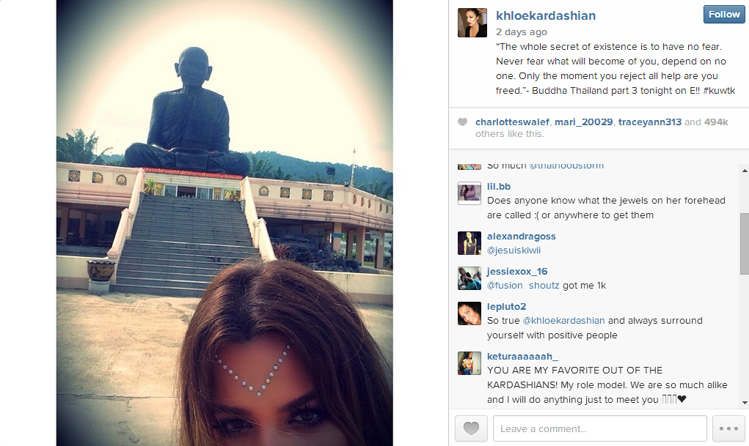Follow khloekardashian with the Follow button
Viewport: 749px width, 446px height.
coord(723,15)
